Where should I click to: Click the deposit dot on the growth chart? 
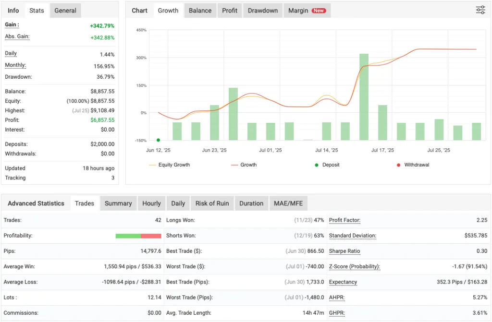point(158,140)
